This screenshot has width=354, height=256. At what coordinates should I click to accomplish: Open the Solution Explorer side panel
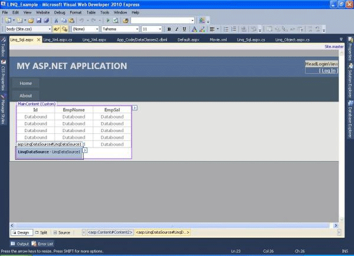tap(350, 78)
